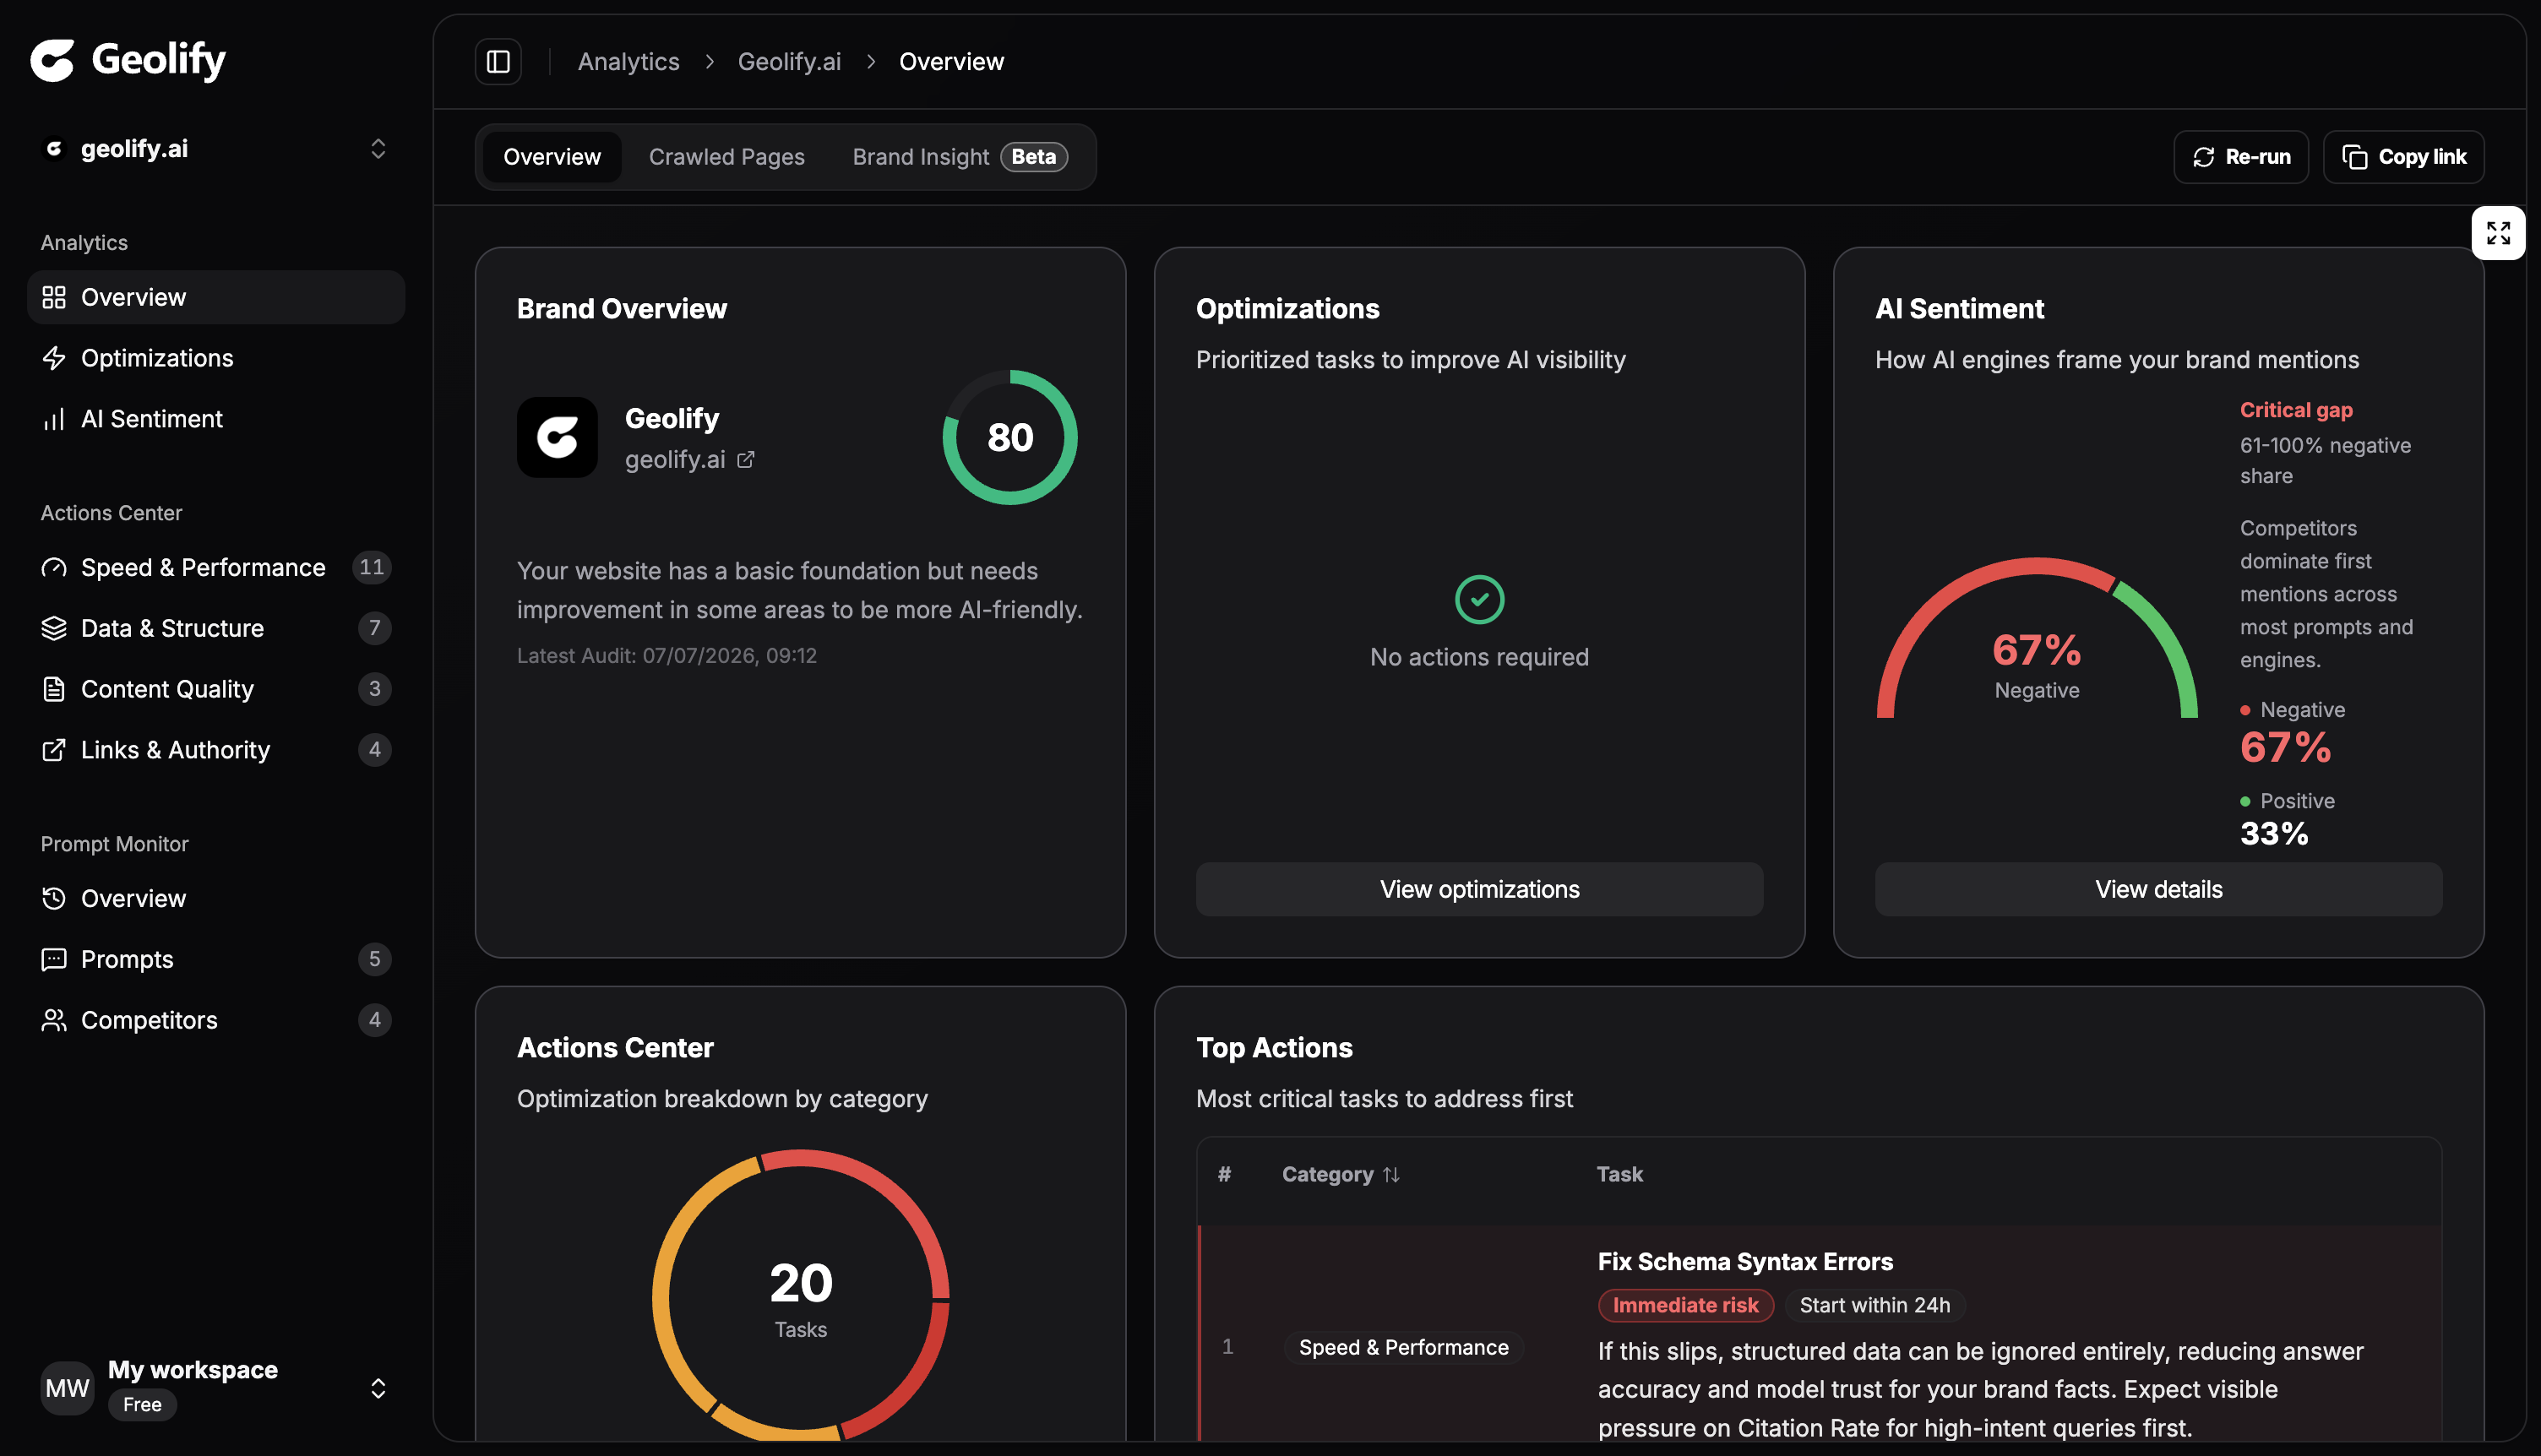Click the Content Quality document icon
This screenshot has width=2541, height=1456.
[54, 689]
